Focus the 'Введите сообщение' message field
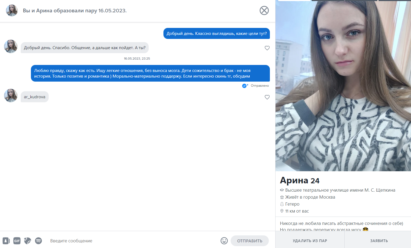The width and height of the screenshot is (411, 248). (133, 241)
